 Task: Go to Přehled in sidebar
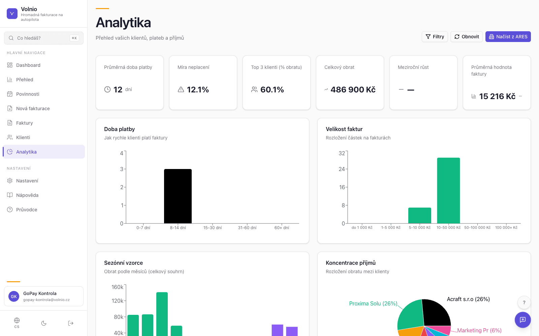tap(44, 80)
